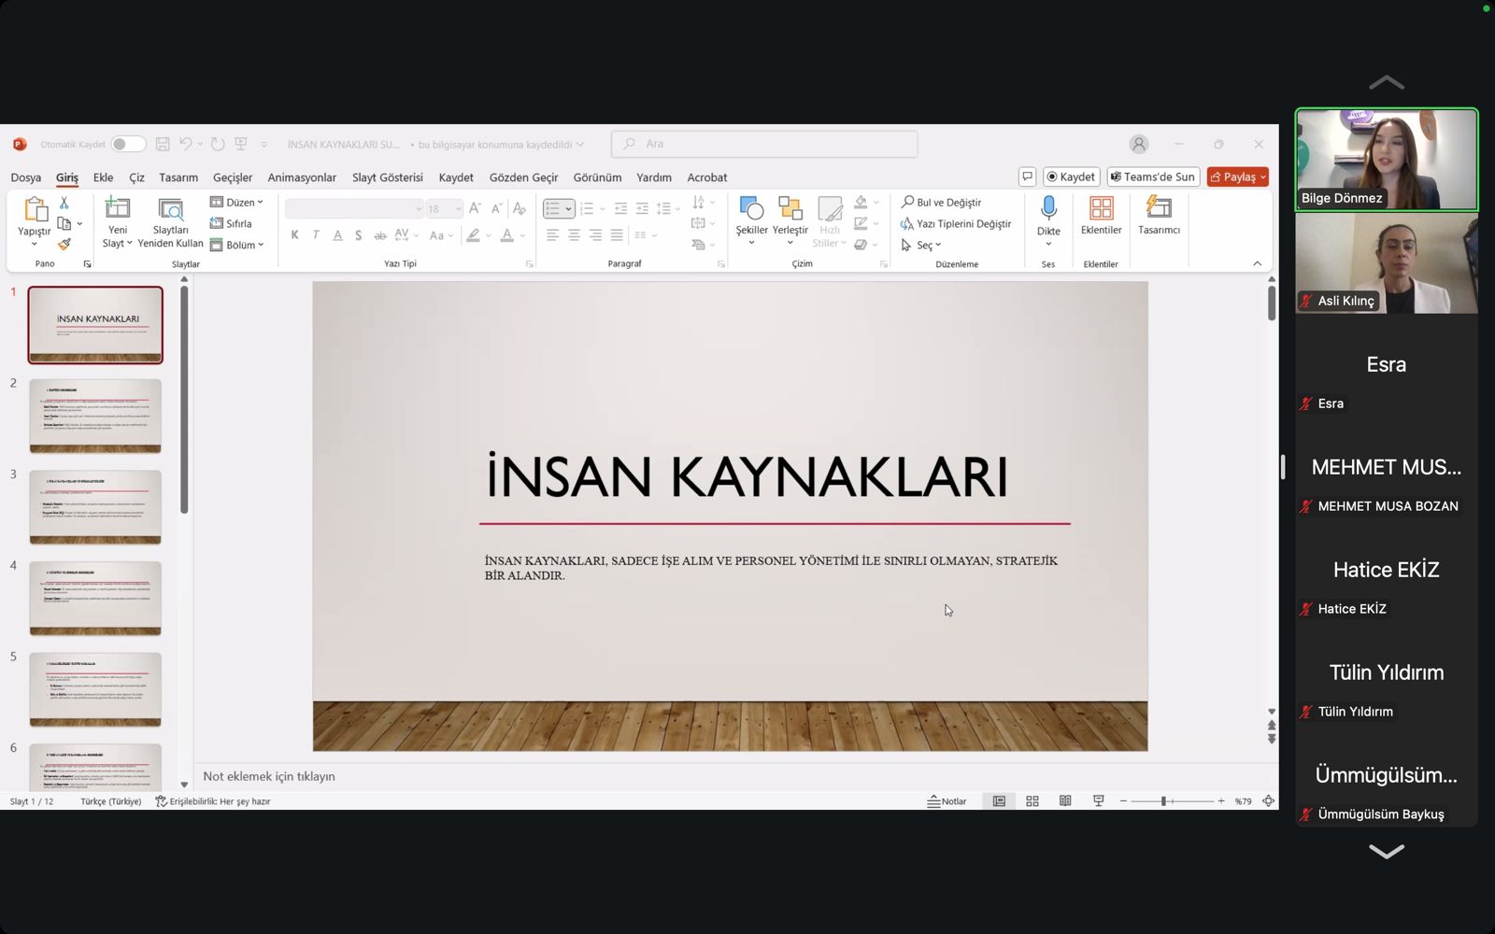This screenshot has height=934, width=1495.
Task: Click the Yapıştır paste icon
Action: coord(35,209)
